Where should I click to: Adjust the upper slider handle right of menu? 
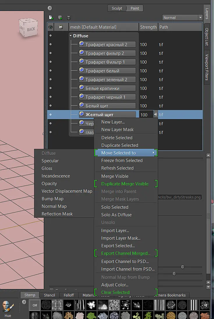coord(183,267)
